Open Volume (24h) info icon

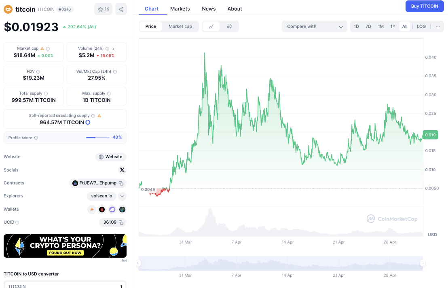(x=108, y=49)
